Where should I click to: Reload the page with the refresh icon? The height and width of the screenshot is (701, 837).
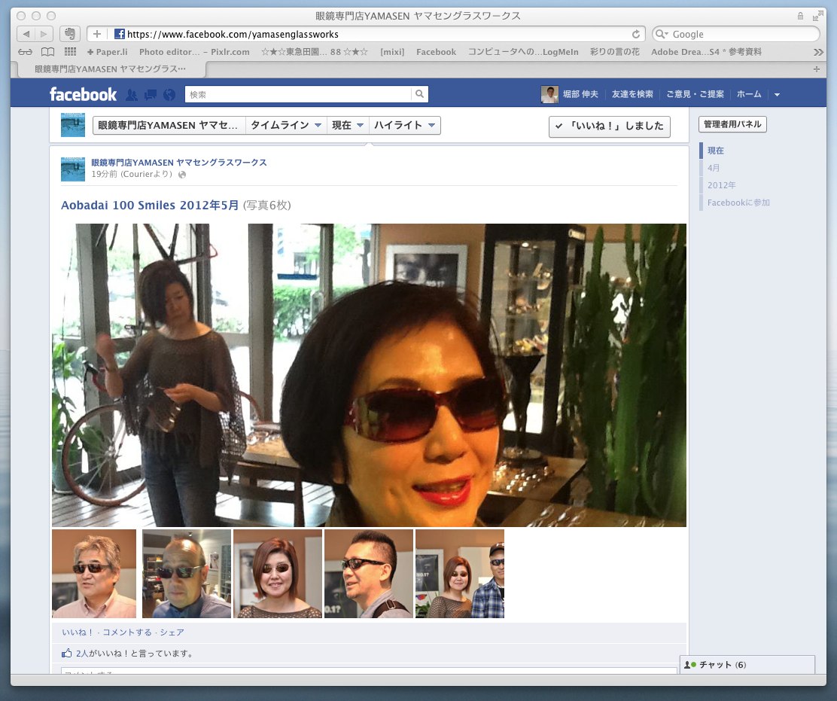point(636,34)
